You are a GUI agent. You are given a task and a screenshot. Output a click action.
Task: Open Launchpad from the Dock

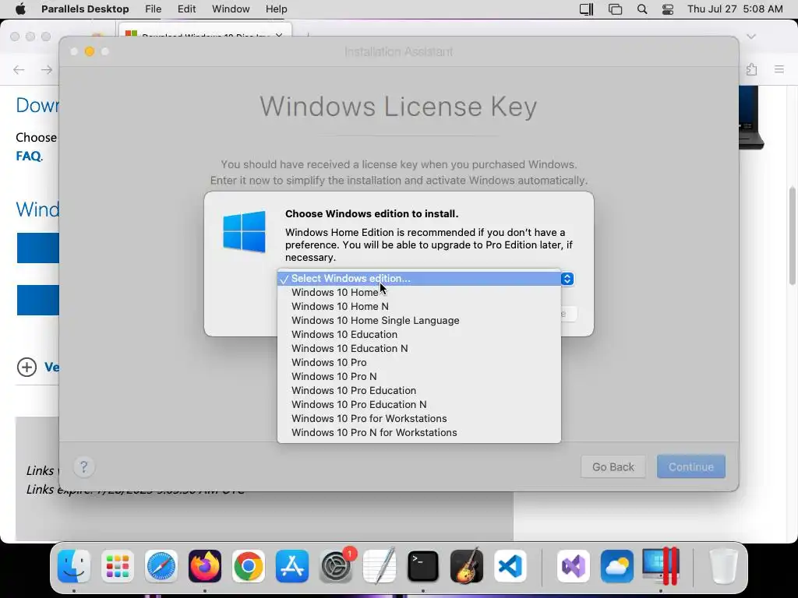point(118,566)
